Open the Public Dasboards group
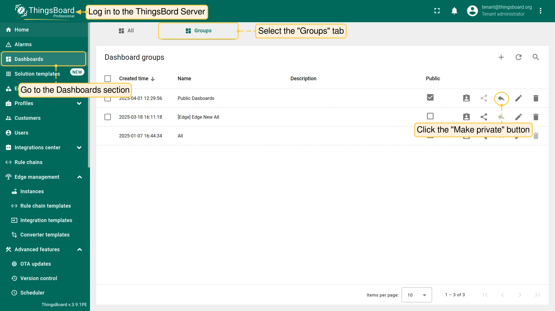The width and height of the screenshot is (555, 311). [196, 98]
